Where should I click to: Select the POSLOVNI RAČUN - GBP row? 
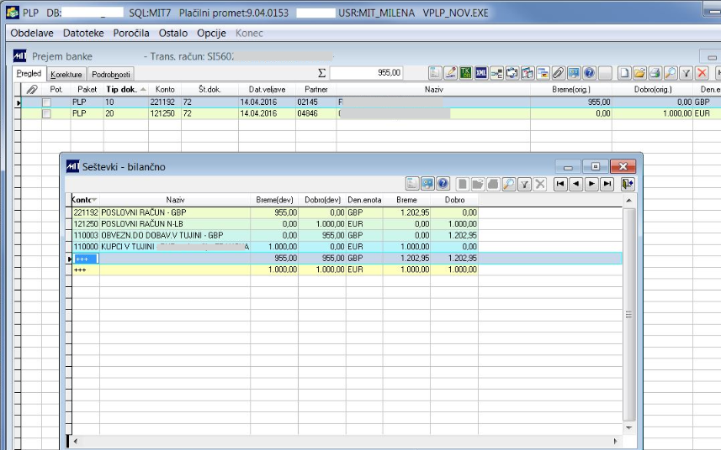click(x=275, y=213)
